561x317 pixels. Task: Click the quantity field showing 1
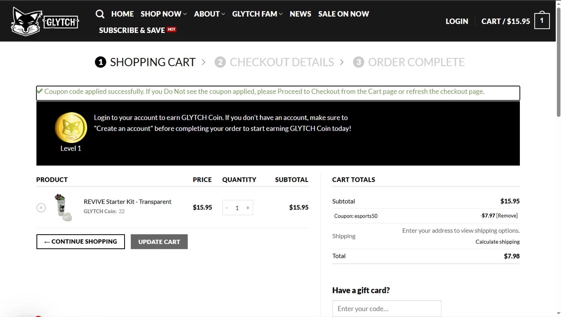pos(237,208)
